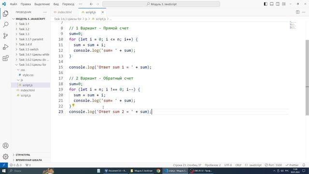Open the Выделение menu
The image size is (309, 174).
[x=42, y=4]
